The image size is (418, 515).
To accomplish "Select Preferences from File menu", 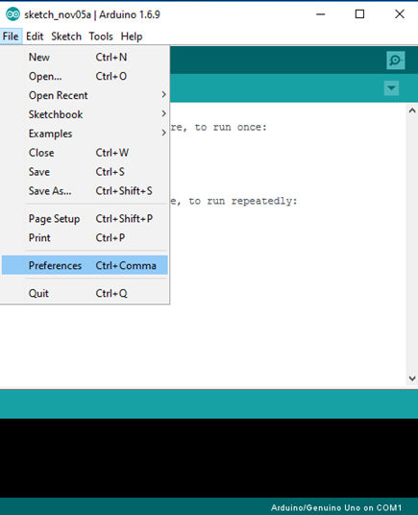I will 85,265.
